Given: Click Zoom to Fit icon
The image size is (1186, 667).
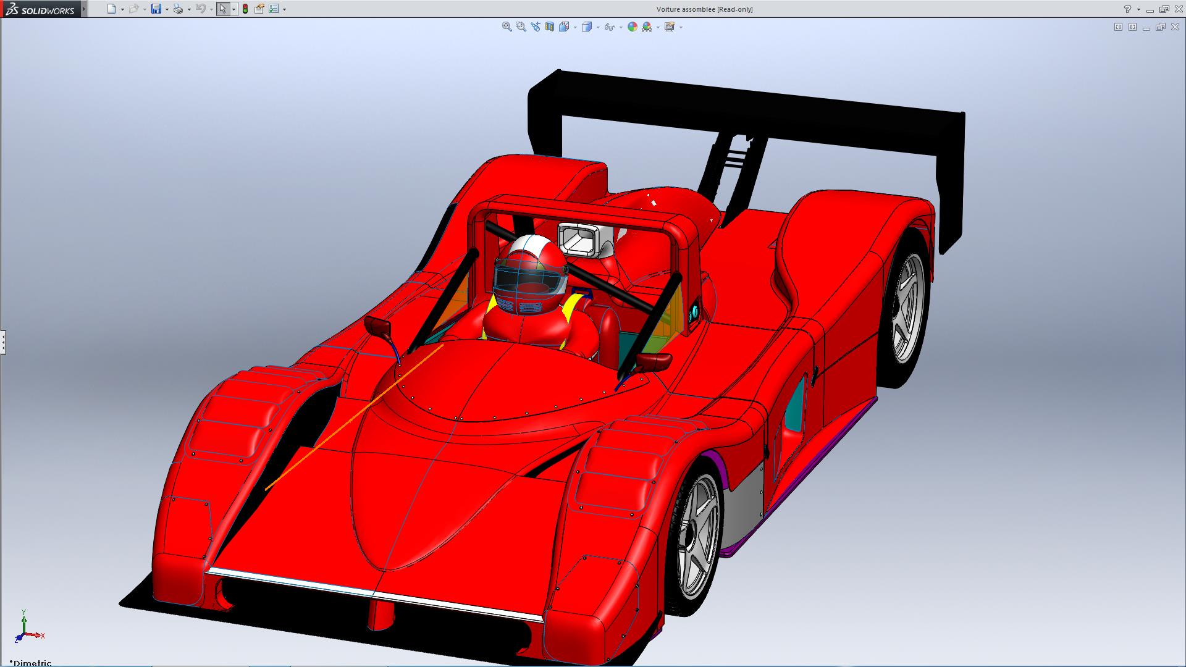Looking at the screenshot, I should 507,27.
